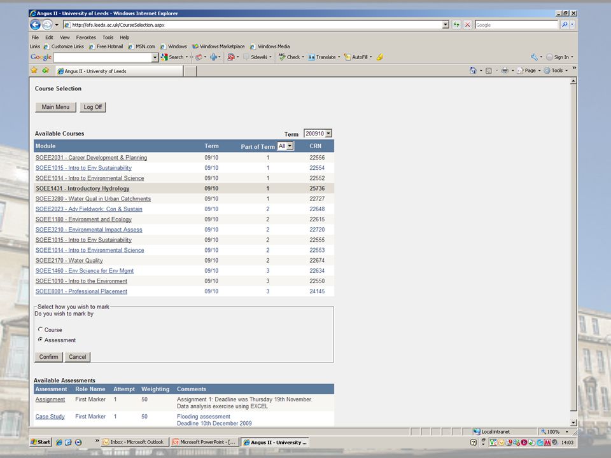Open the Assignment assessment link
Image resolution: width=611 pixels, height=458 pixels.
tap(50, 399)
